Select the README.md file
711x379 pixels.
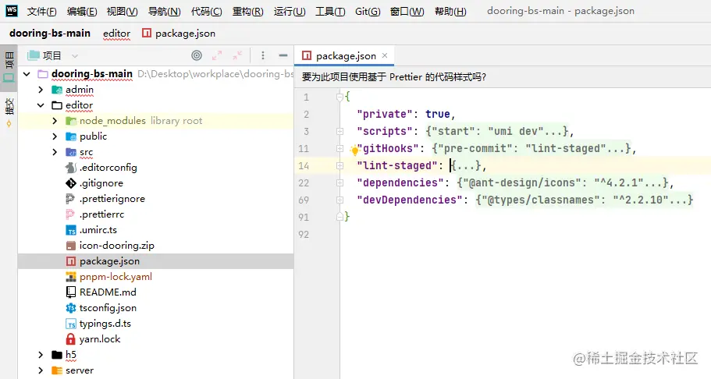[x=101, y=292]
